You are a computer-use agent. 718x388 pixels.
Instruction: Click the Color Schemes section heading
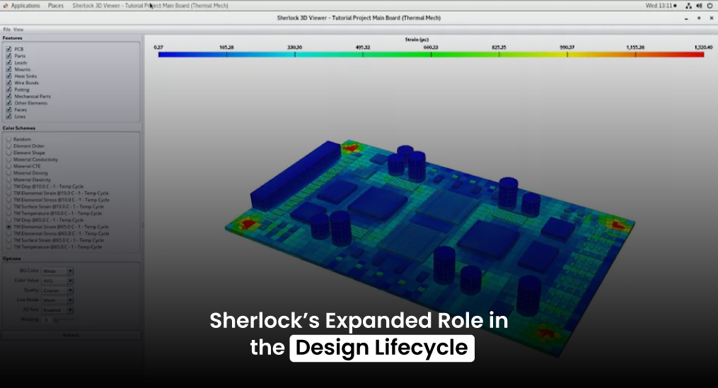pos(19,128)
